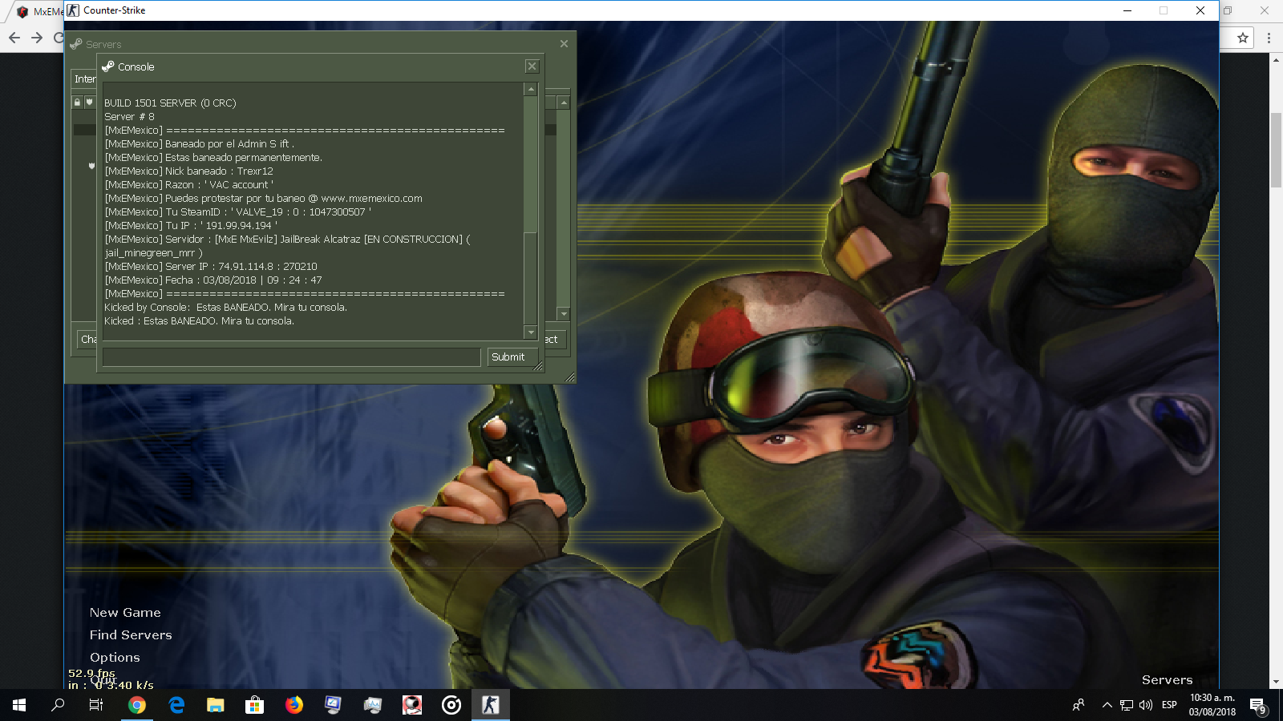Switch to Google Chrome in taskbar
The image size is (1283, 721).
pyautogui.click(x=137, y=705)
